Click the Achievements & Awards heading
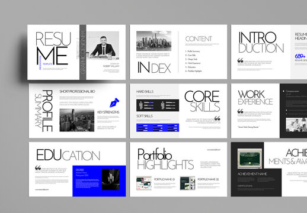 tap(288, 157)
